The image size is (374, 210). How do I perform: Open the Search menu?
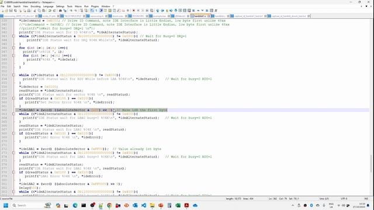17,6
